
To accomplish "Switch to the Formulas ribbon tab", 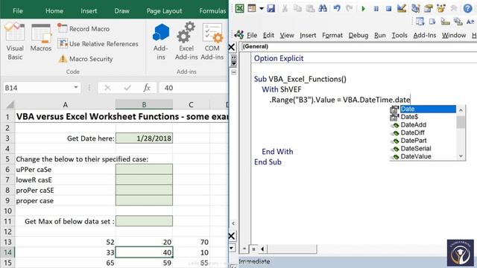I will 212,10.
